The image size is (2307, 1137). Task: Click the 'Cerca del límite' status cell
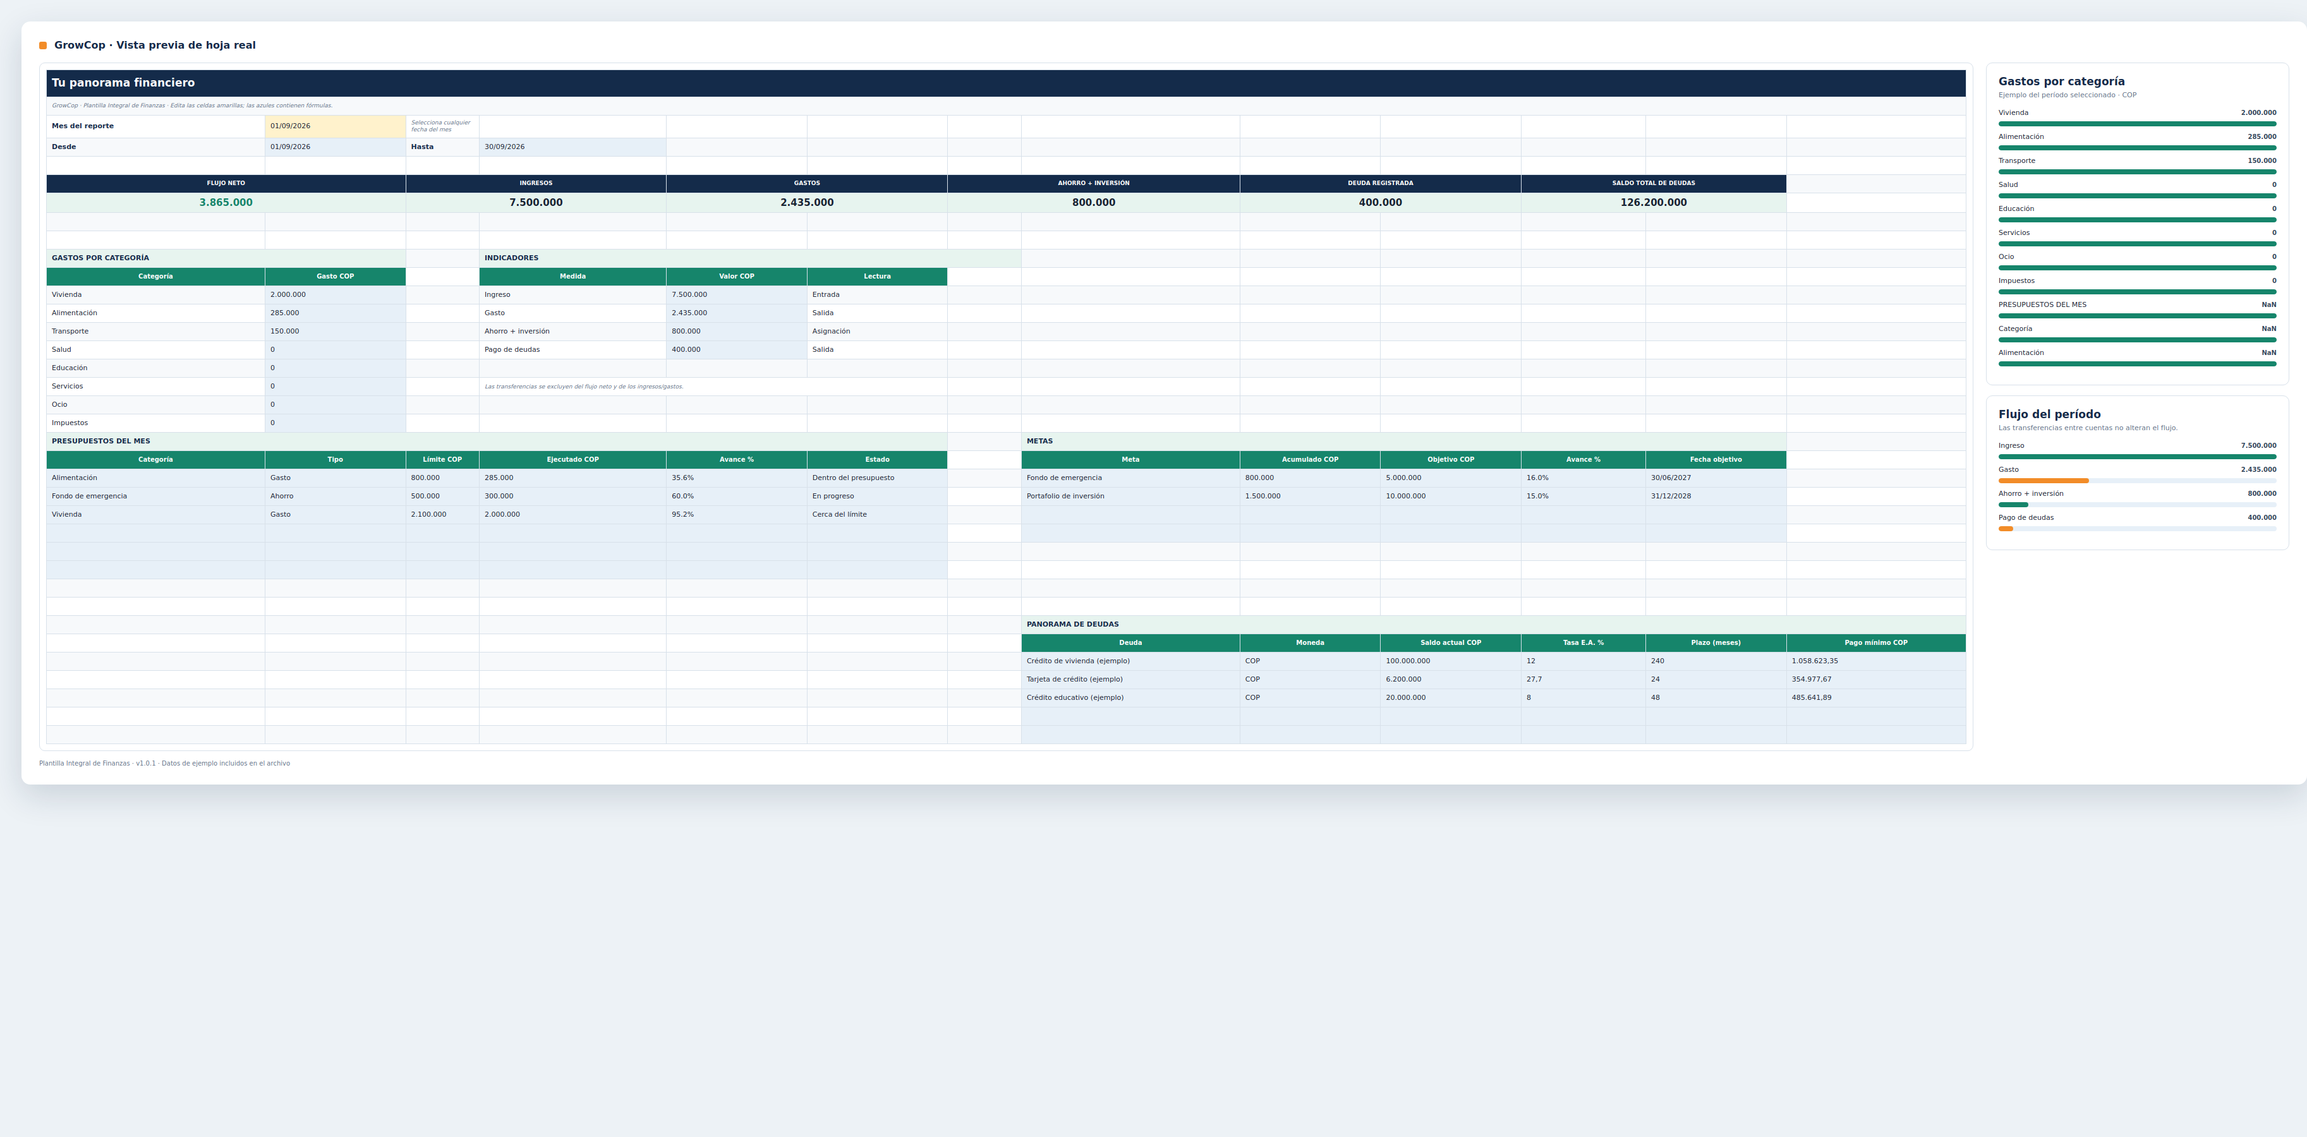click(877, 515)
